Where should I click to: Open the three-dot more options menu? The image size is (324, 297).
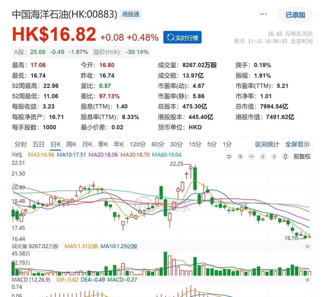[x=263, y=14]
